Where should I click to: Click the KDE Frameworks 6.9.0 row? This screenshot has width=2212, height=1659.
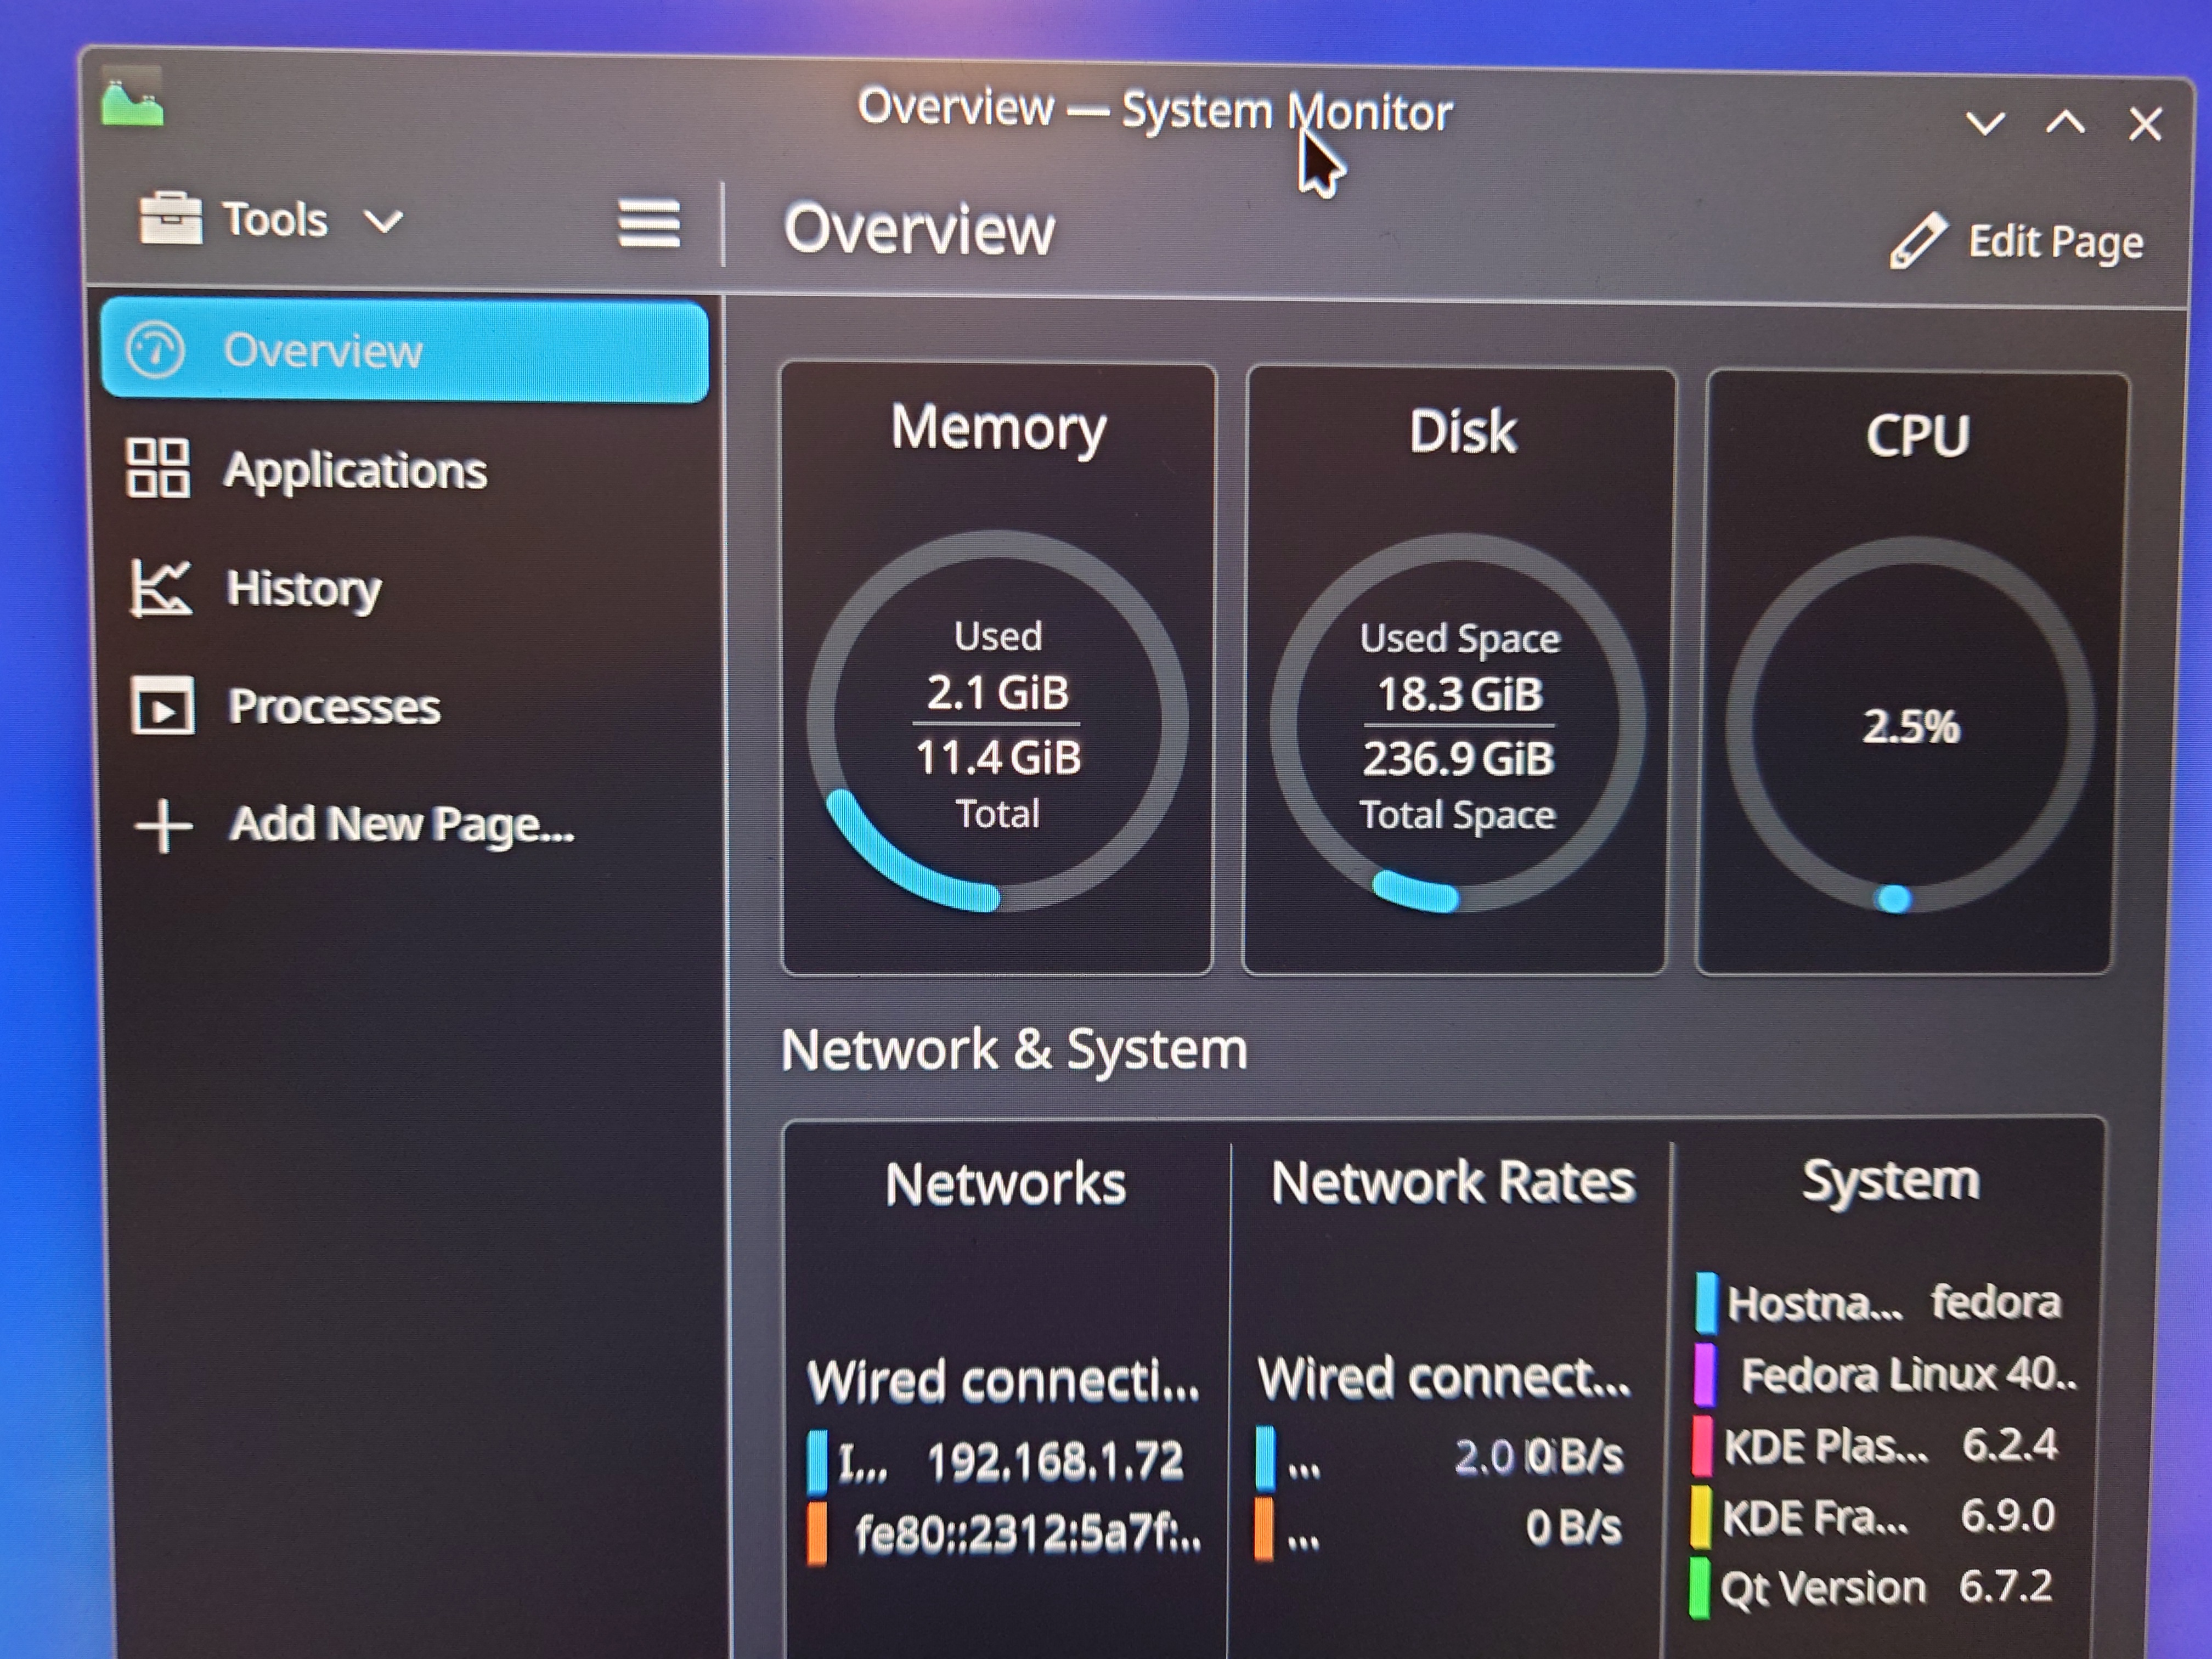[1872, 1516]
